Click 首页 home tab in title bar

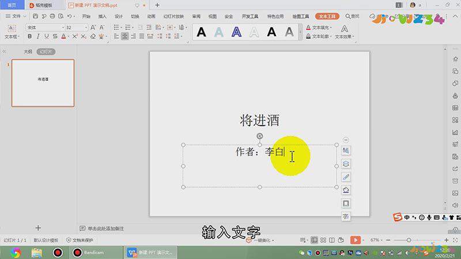click(x=12, y=5)
